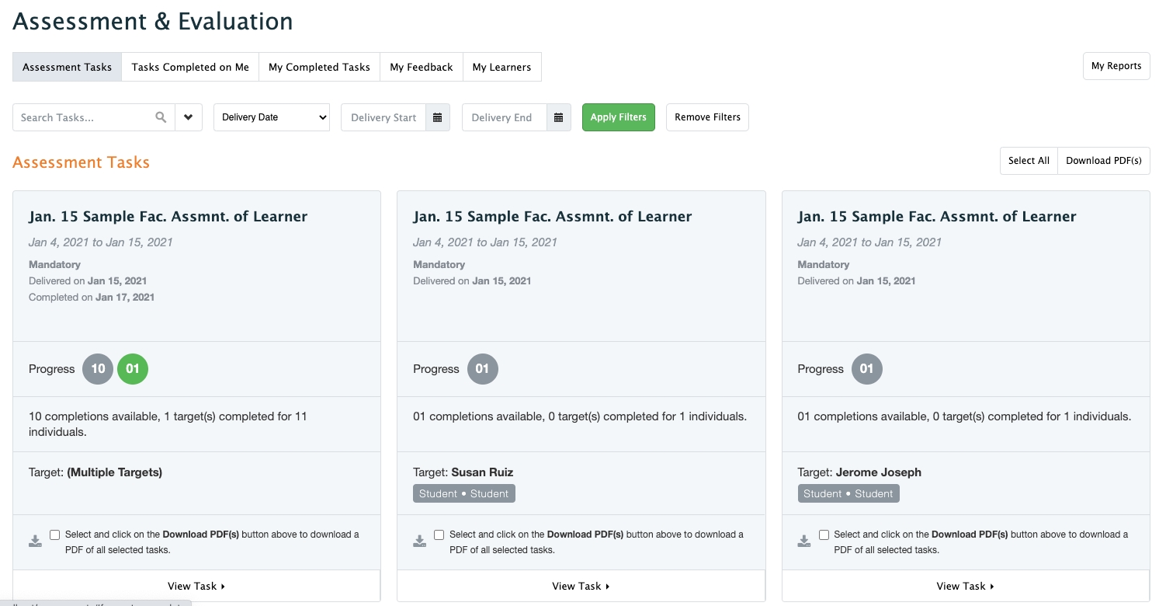Open the Delivery Start calendar icon
Image resolution: width=1159 pixels, height=606 pixels.
437,117
